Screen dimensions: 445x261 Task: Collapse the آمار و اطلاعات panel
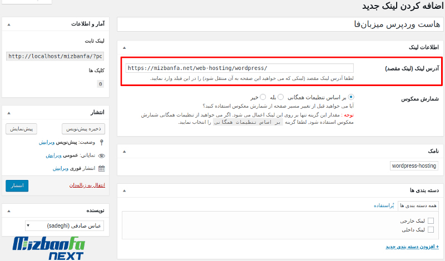[x=9, y=24]
